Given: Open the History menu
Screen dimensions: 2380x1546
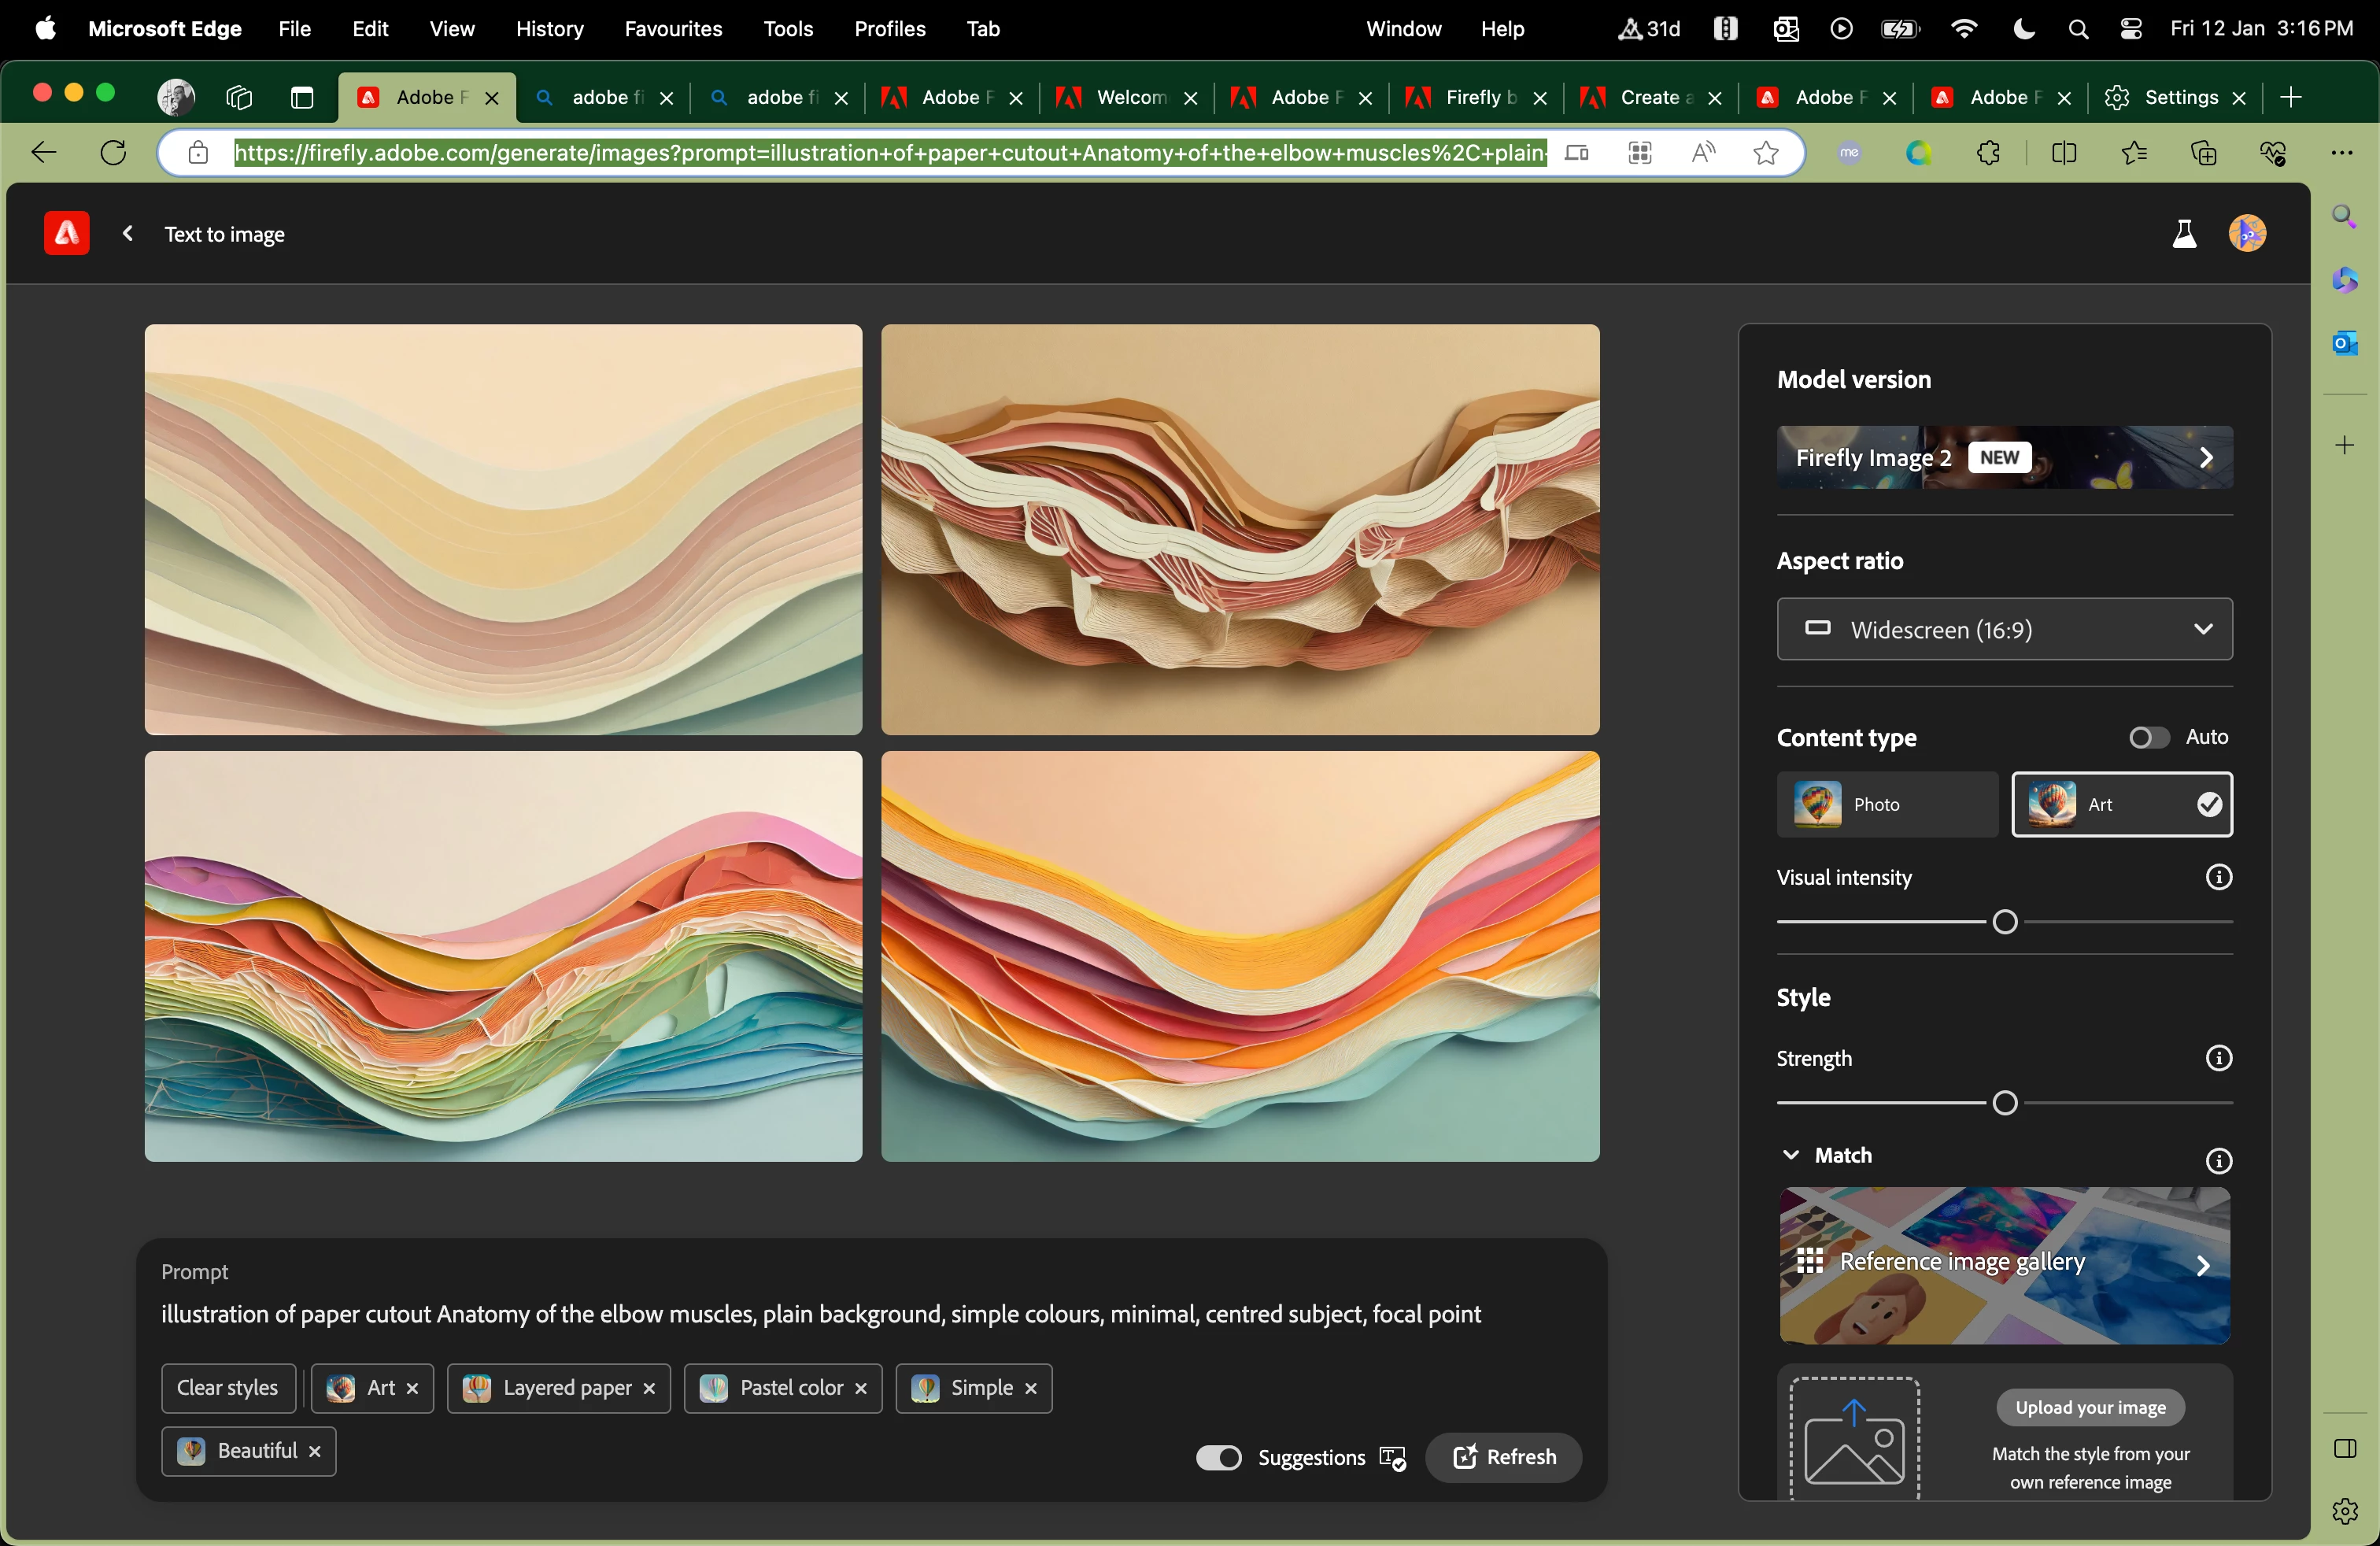Looking at the screenshot, I should click(549, 28).
